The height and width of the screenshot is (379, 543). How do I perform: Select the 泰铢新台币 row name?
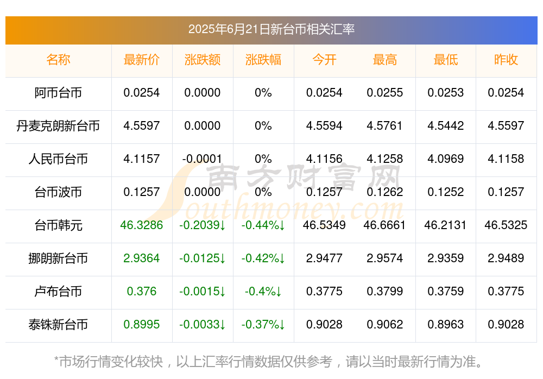click(x=58, y=325)
